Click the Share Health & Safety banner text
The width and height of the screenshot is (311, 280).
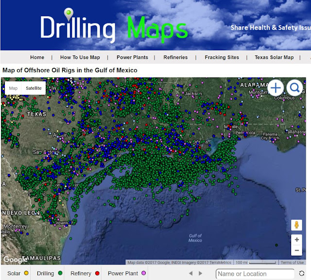271,28
